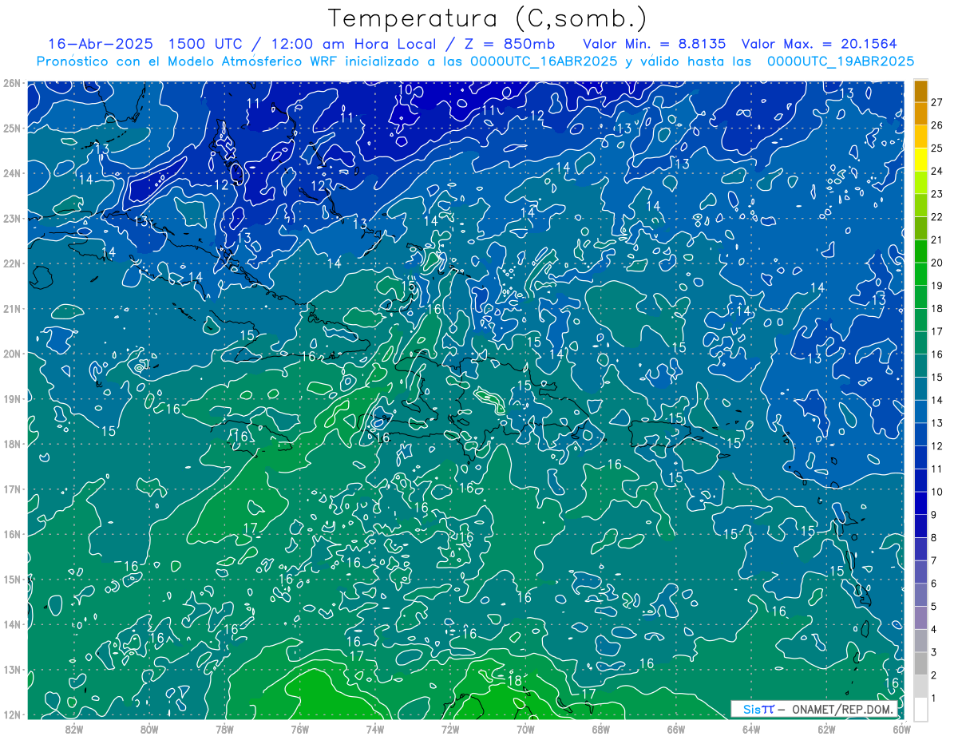Click the 10 contour label near the map top

[406, 89]
